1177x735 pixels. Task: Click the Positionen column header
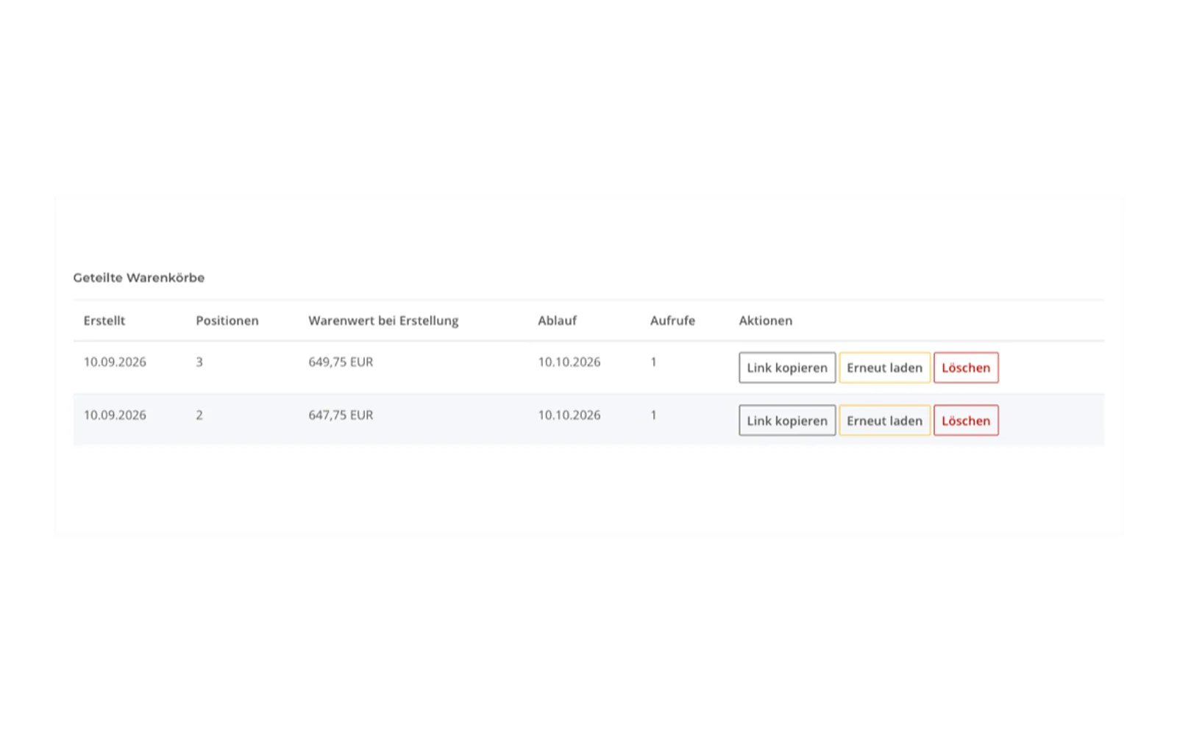(227, 320)
